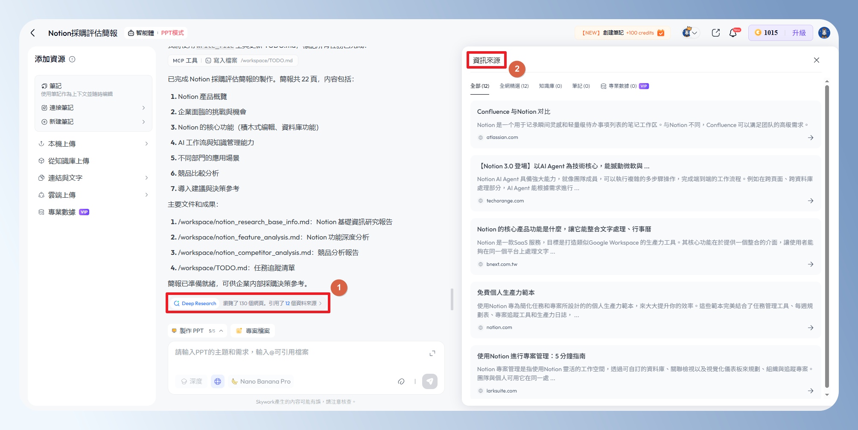This screenshot has height=430, width=858.
Task: Expand the 連接筆記 entry
Action: [x=93, y=108]
